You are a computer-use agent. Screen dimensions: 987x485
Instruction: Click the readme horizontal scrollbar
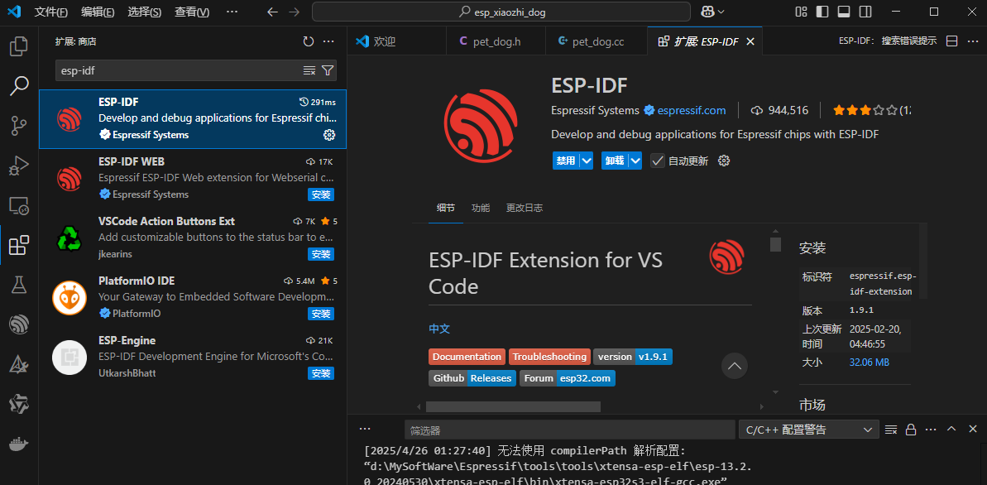coord(513,407)
